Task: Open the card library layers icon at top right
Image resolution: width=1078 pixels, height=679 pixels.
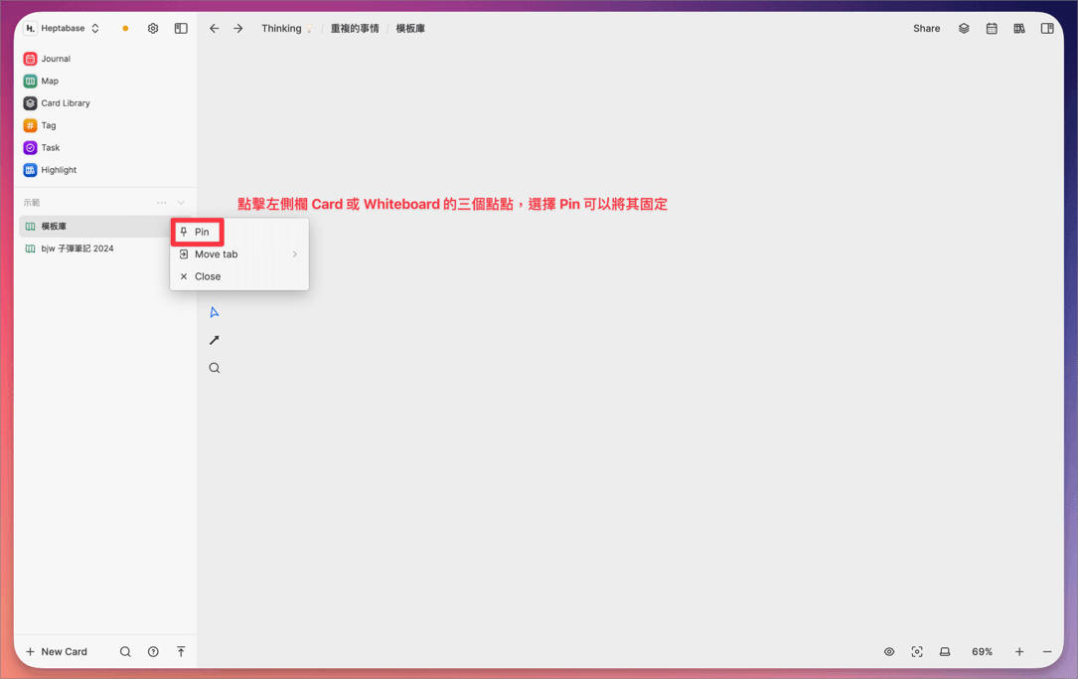Action: (964, 28)
